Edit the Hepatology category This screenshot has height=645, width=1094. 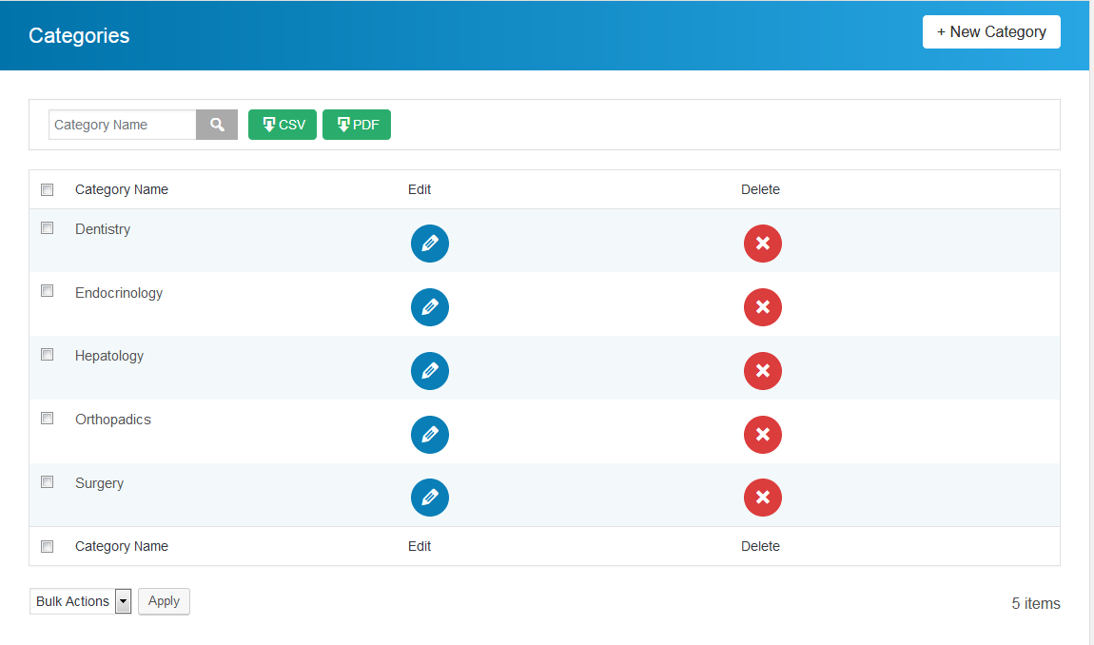[x=429, y=371]
